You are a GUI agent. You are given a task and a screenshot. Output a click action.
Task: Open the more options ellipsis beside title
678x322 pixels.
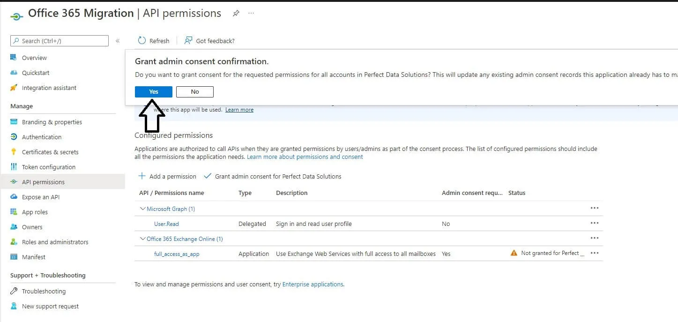tap(251, 14)
